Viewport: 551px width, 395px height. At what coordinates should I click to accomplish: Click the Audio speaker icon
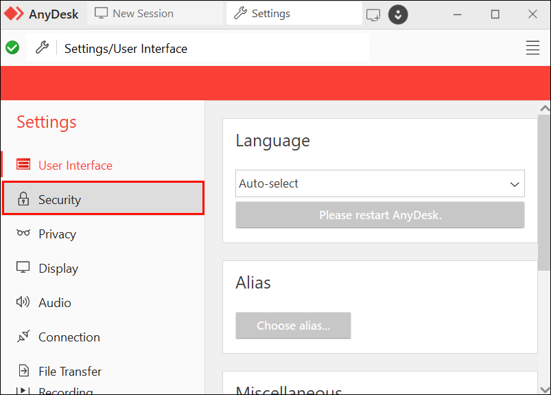[23, 302]
